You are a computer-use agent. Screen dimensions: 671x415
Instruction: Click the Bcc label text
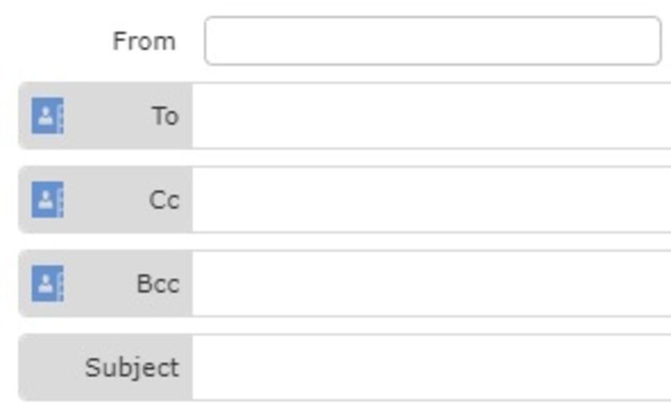(x=158, y=283)
